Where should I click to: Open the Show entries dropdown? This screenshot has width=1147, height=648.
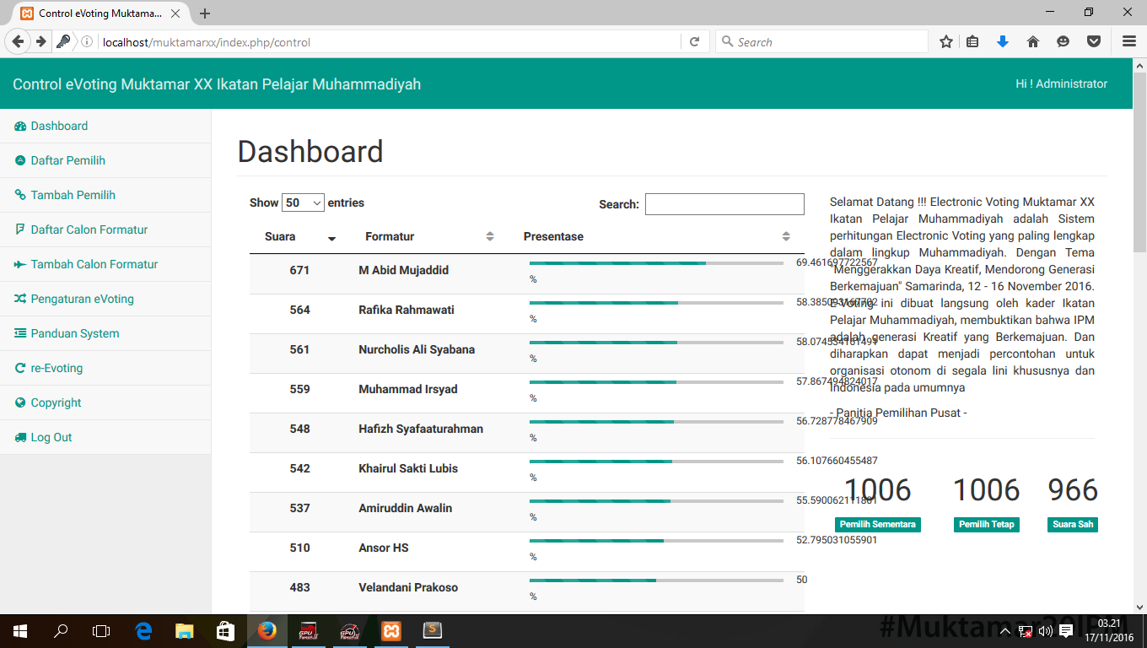point(304,202)
